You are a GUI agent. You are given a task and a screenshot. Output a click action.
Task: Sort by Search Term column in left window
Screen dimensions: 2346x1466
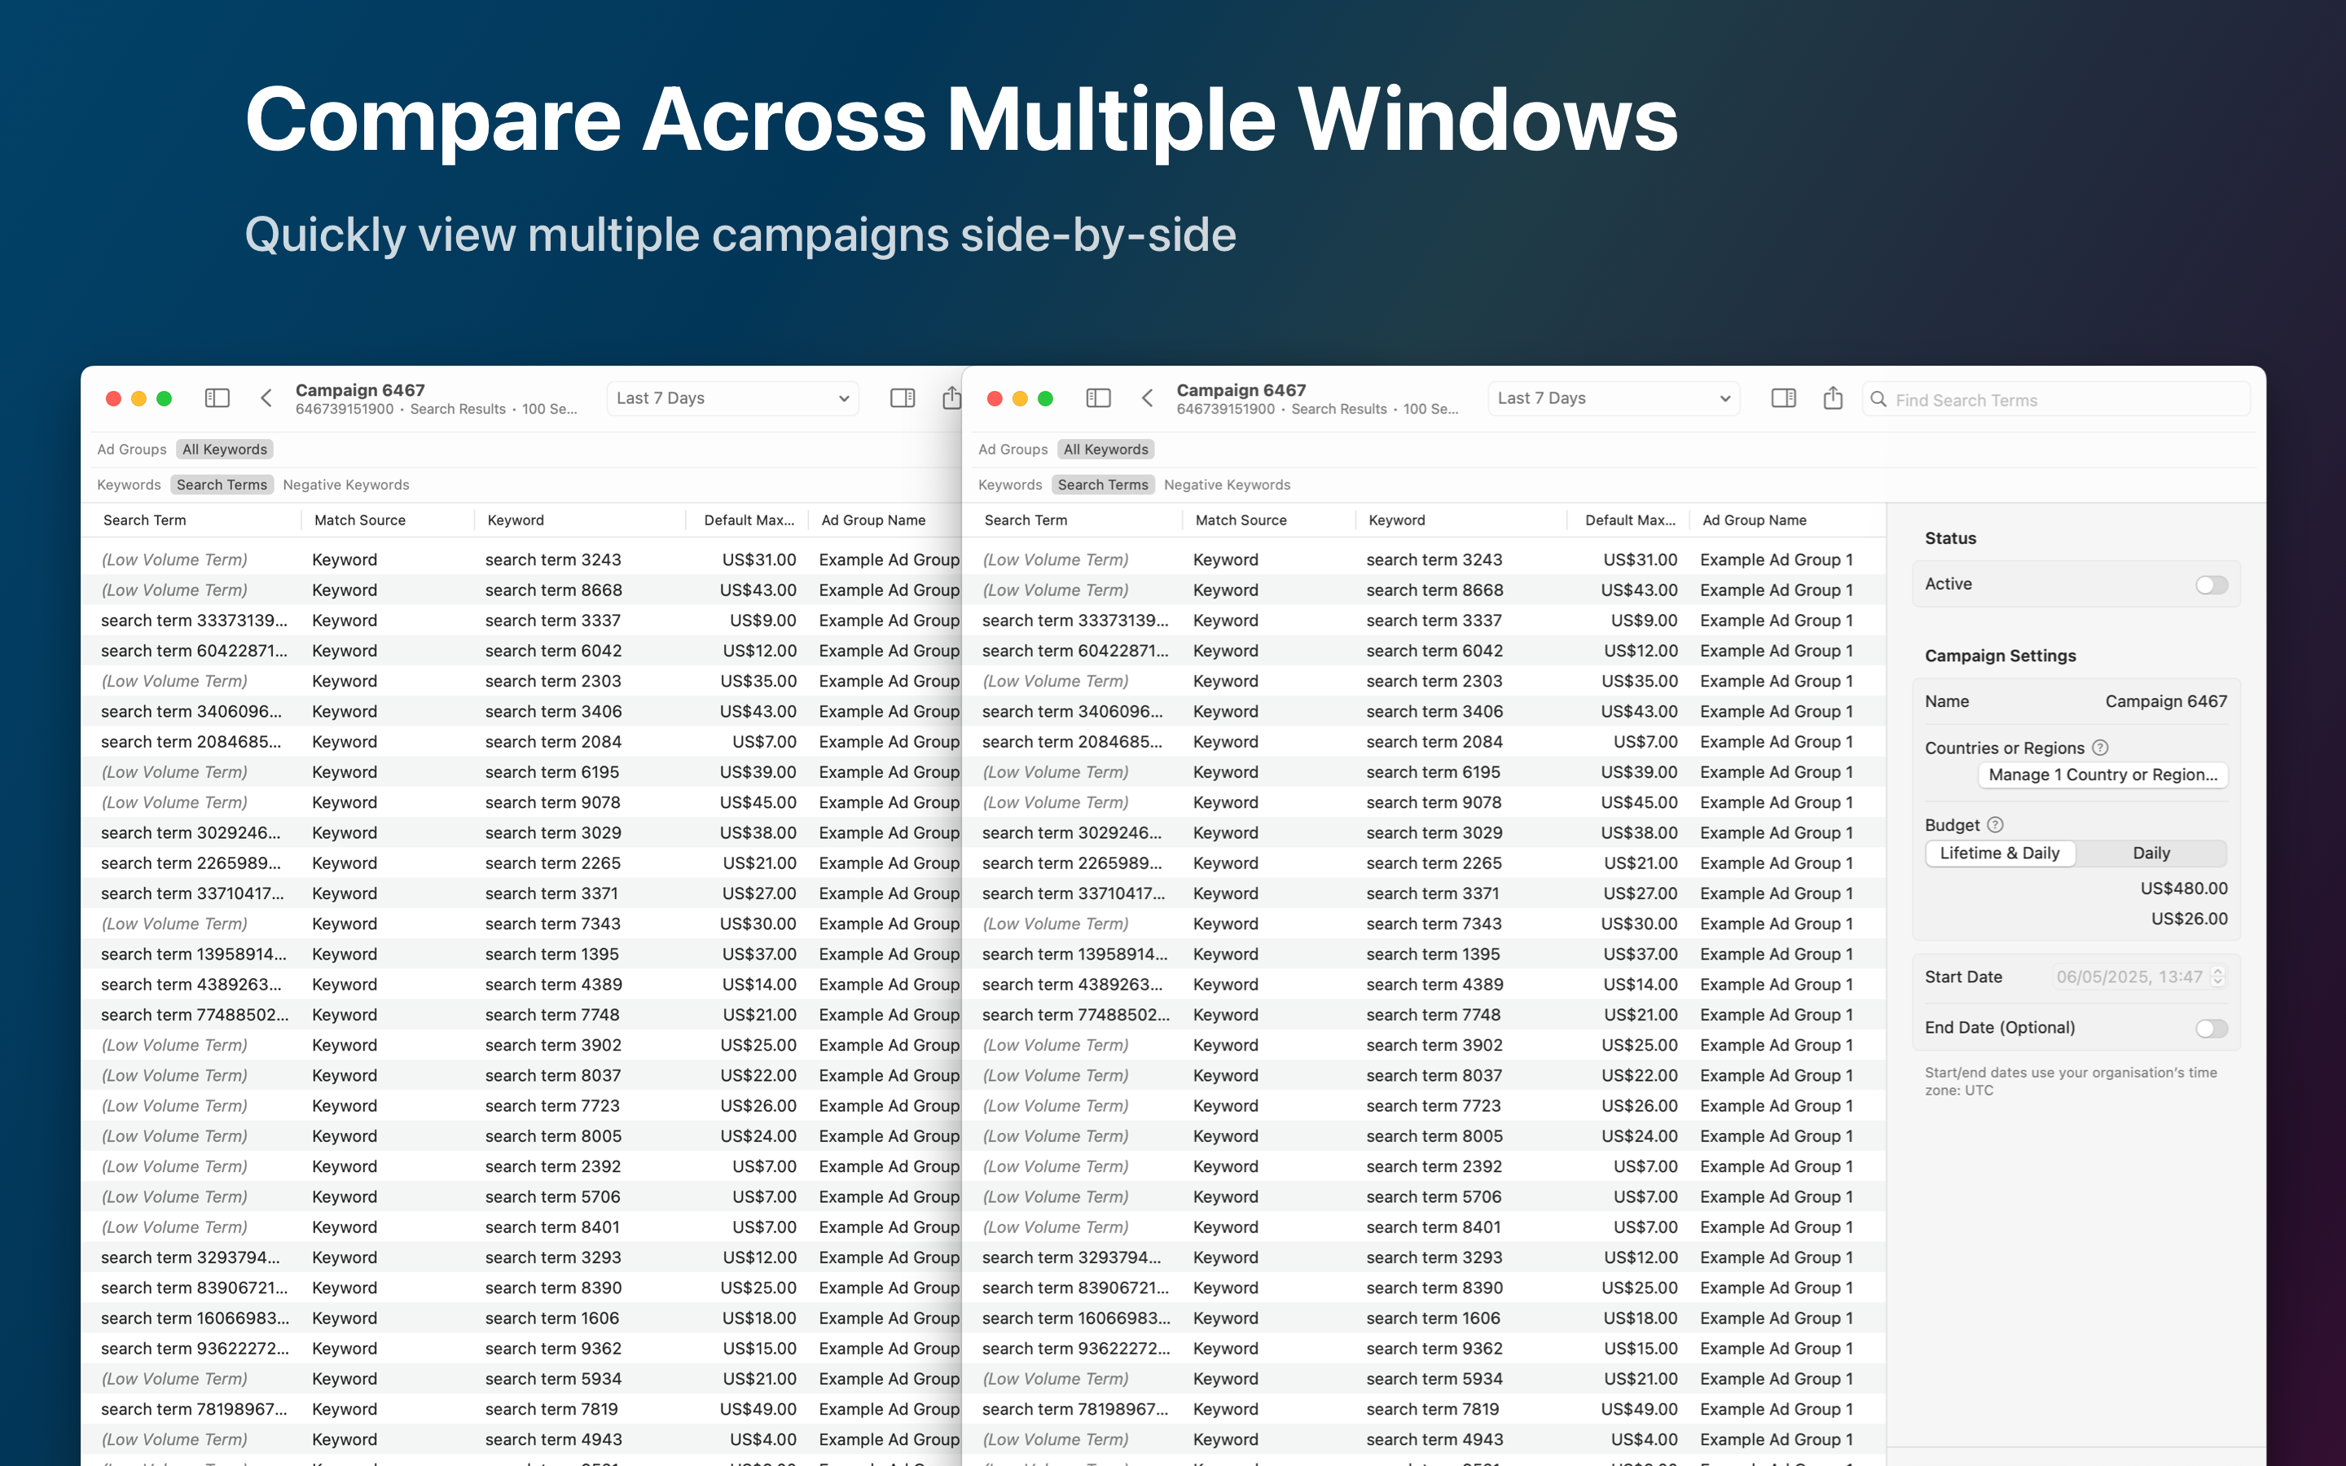coord(144,520)
